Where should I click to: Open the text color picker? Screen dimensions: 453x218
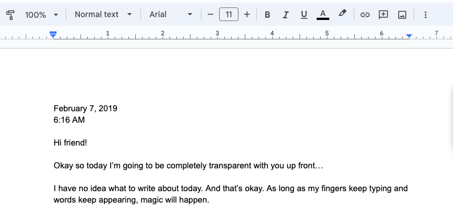coord(323,14)
